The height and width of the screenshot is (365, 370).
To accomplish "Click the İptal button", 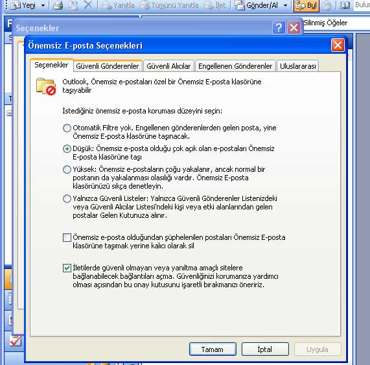I will click(x=265, y=349).
